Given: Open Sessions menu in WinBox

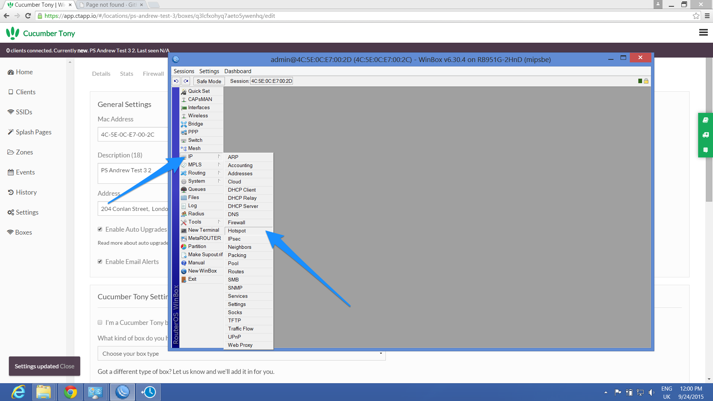Looking at the screenshot, I should click(x=184, y=71).
